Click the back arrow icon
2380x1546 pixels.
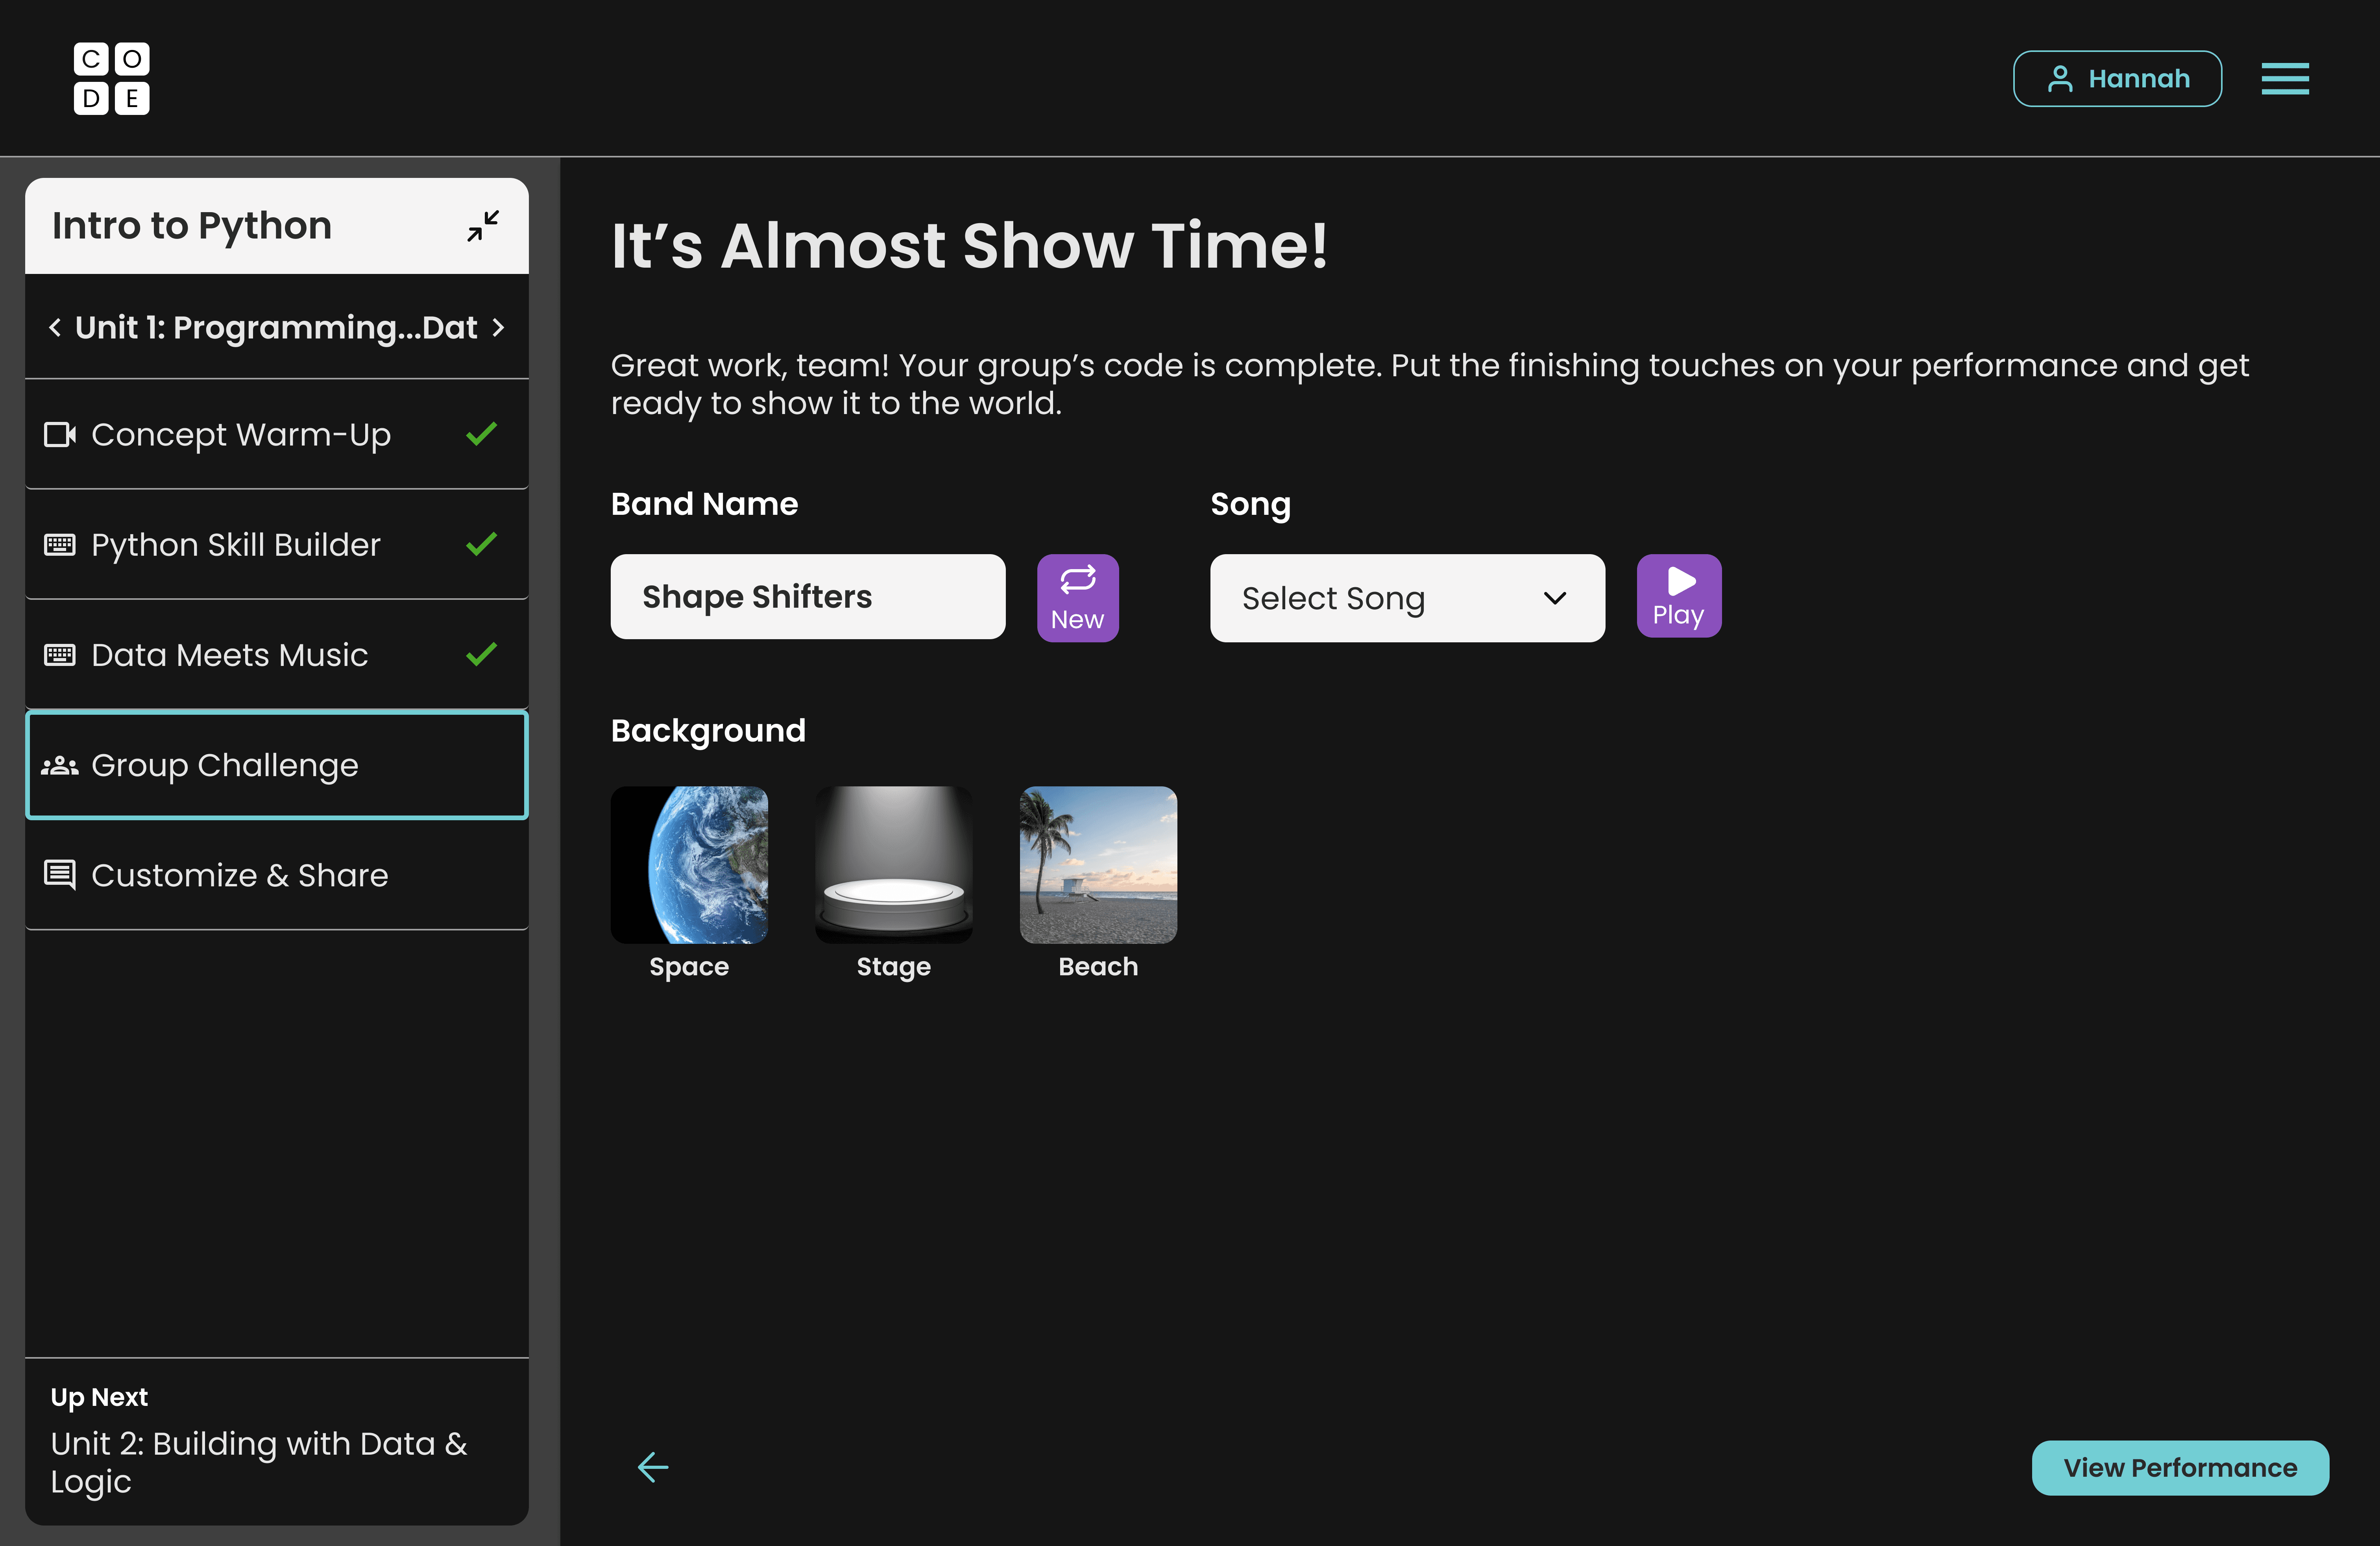coord(652,1467)
